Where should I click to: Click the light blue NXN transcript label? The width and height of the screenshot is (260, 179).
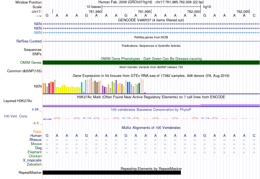click(38, 33)
